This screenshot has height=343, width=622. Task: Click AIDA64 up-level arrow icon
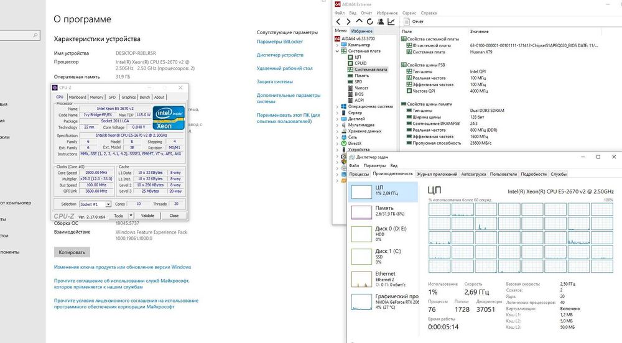point(359,21)
